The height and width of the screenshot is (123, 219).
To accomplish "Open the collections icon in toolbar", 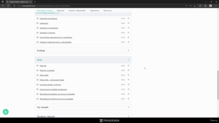I will [x=205, y=6].
